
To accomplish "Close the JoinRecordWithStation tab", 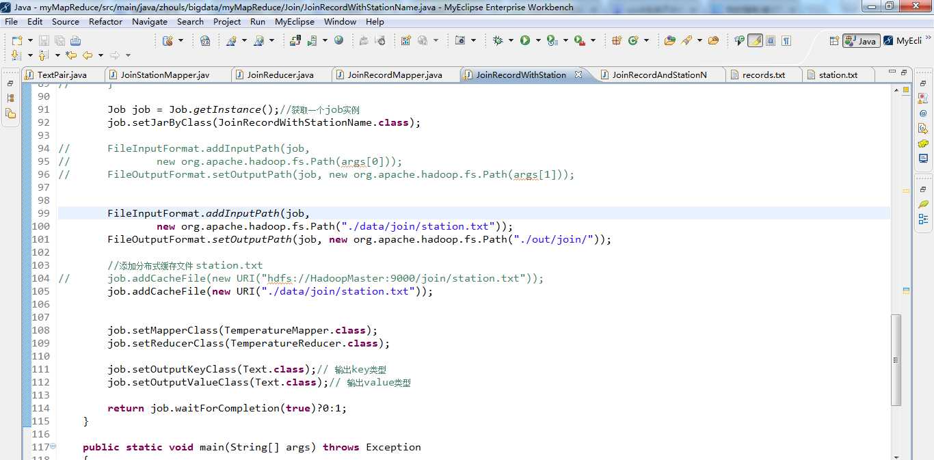I will pyautogui.click(x=578, y=74).
